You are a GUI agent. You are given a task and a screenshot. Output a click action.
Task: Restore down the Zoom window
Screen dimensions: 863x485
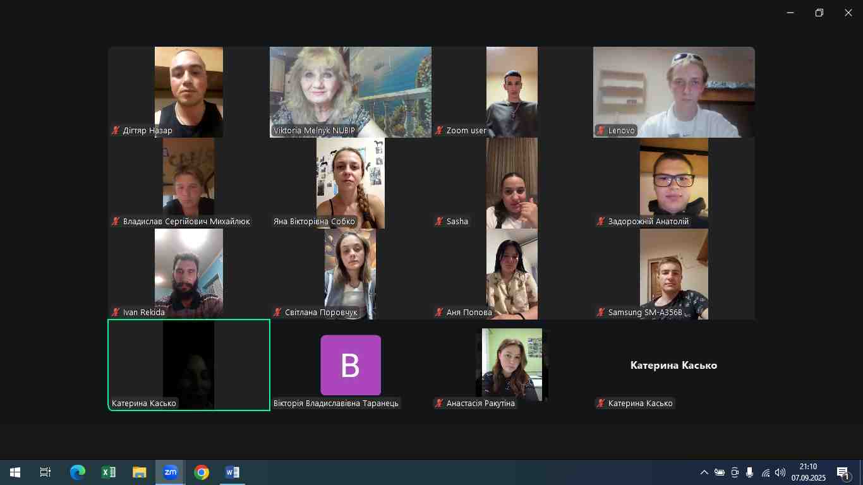(819, 13)
